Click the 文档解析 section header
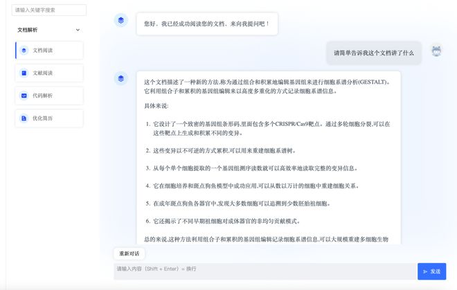This screenshot has width=457, height=290. pyautogui.click(x=48, y=30)
